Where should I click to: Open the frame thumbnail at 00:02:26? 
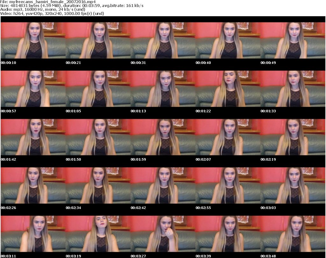tap(33, 185)
